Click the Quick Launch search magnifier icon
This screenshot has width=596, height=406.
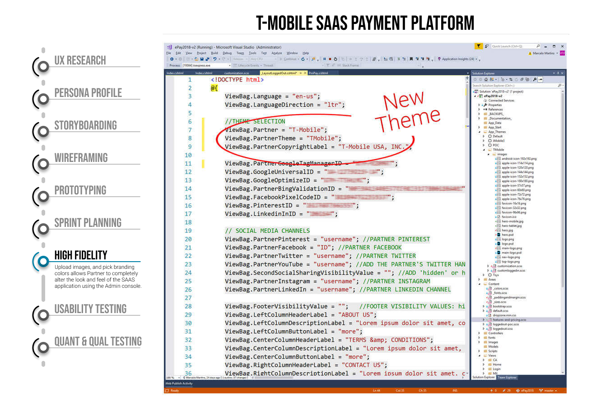click(x=538, y=46)
